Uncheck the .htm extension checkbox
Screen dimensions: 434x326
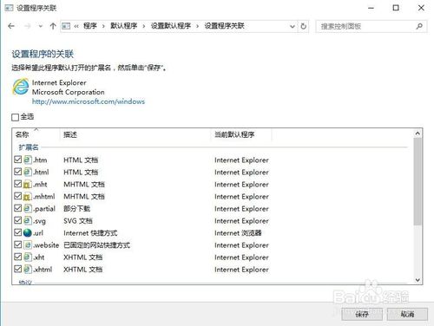[x=17, y=160]
